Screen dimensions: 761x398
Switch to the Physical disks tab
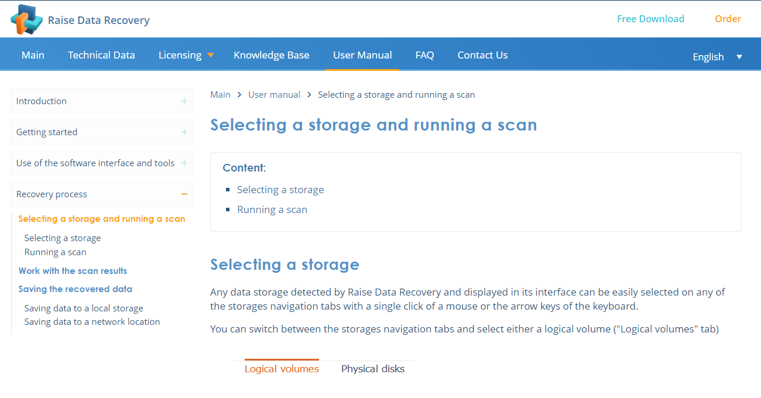click(x=372, y=369)
